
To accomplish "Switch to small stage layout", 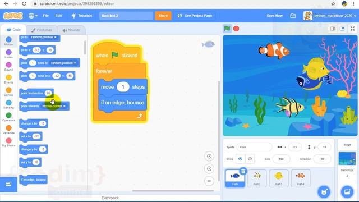I will pyautogui.click(x=333, y=29).
